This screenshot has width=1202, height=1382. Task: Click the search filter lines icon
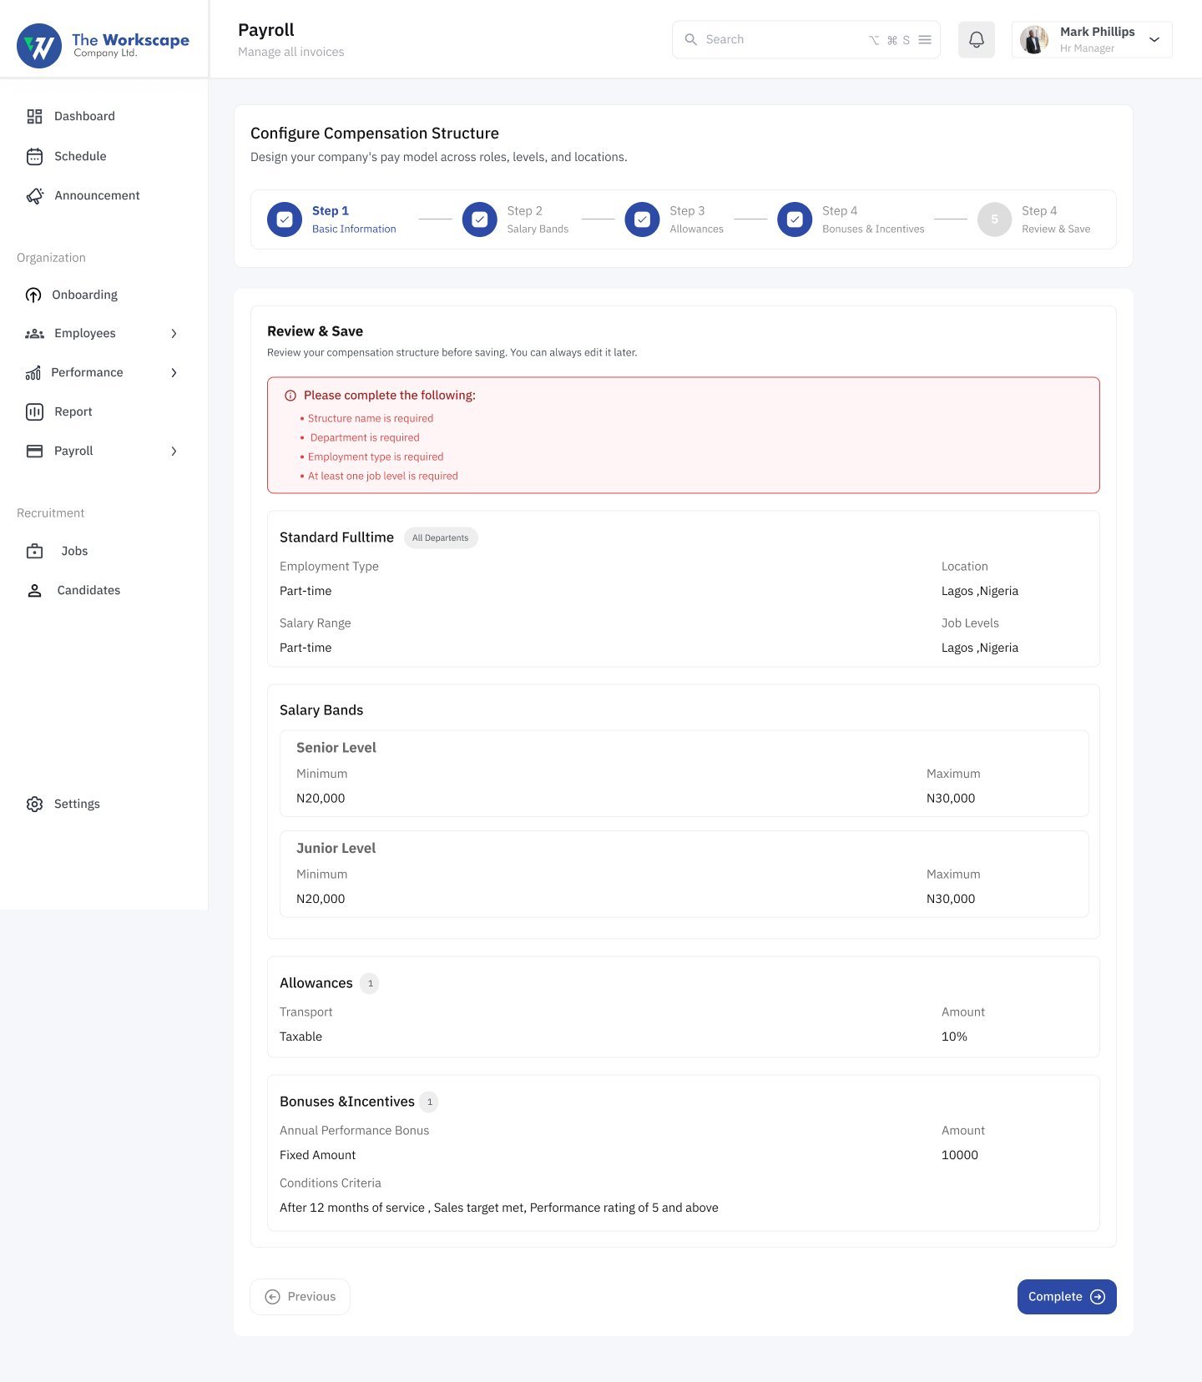925,39
